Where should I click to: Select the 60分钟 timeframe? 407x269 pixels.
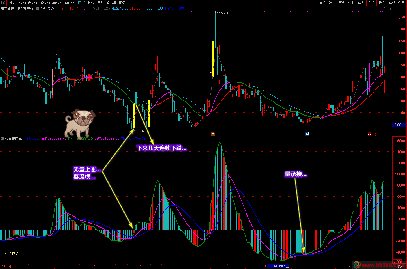[x=70, y=3]
